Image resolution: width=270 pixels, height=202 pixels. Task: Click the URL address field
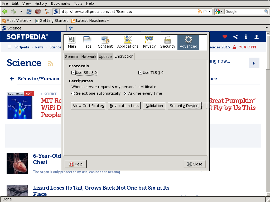click(x=128, y=12)
